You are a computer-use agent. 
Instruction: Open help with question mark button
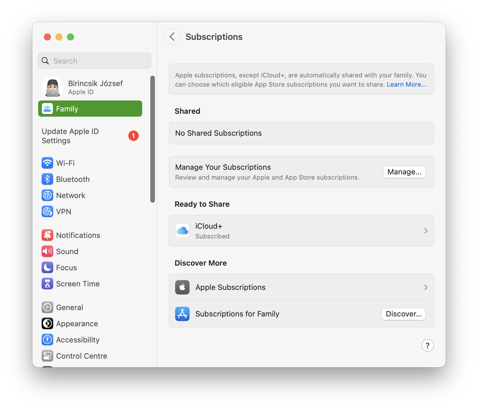pos(427,345)
